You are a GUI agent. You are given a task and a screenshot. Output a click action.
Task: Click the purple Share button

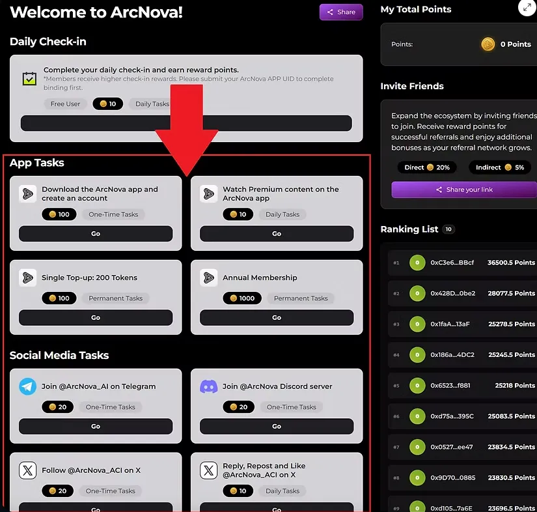[x=341, y=12]
